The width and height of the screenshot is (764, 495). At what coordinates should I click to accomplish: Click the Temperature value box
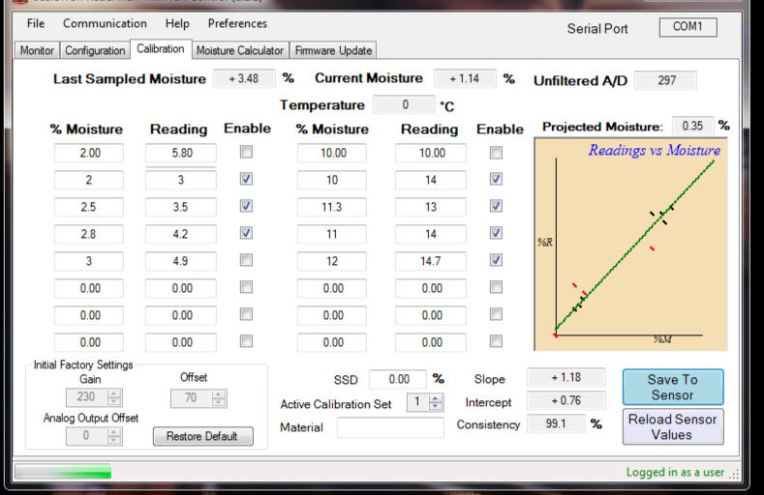(x=404, y=104)
